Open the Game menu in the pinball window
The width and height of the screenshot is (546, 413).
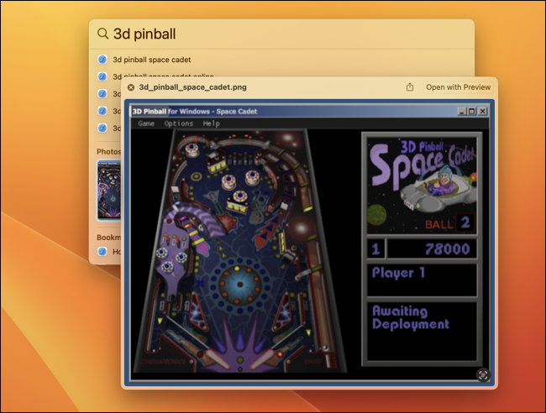(x=146, y=123)
